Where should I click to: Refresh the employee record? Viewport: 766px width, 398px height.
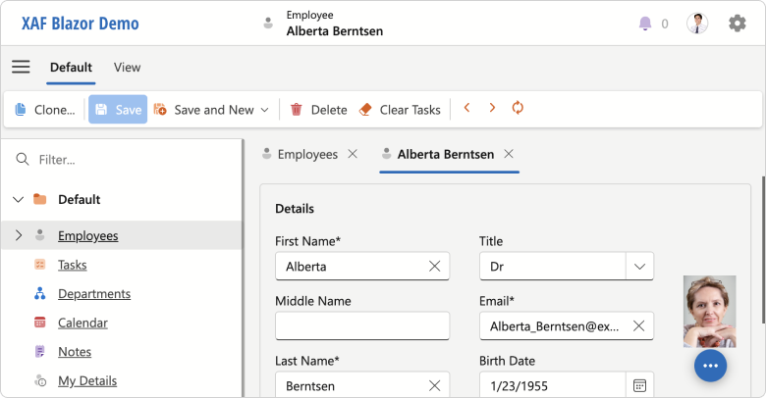518,109
